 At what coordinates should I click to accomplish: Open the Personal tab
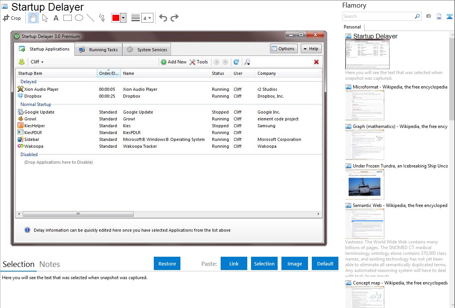[352, 27]
